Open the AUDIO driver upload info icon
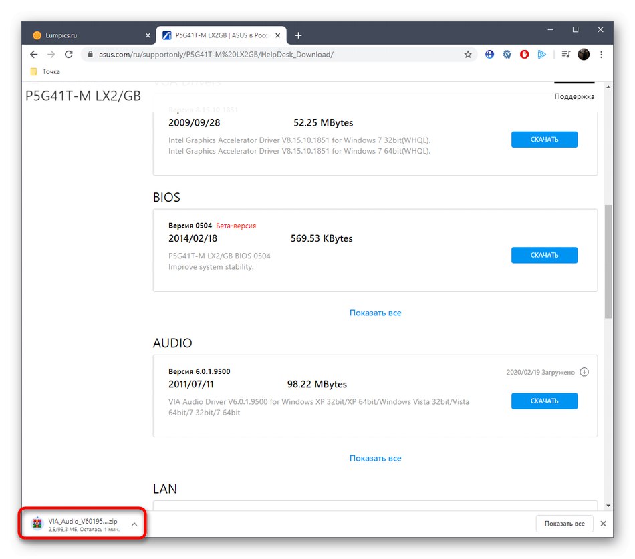This screenshot has height=559, width=635. [x=584, y=372]
